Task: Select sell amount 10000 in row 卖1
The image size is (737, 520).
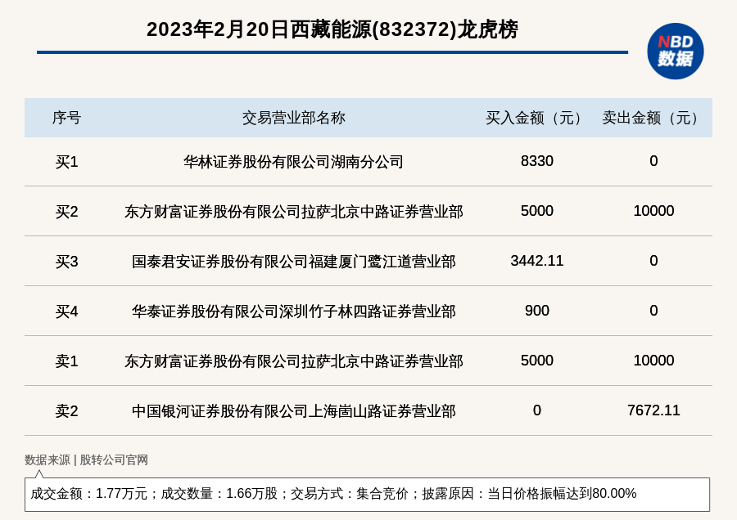Action: click(x=653, y=360)
